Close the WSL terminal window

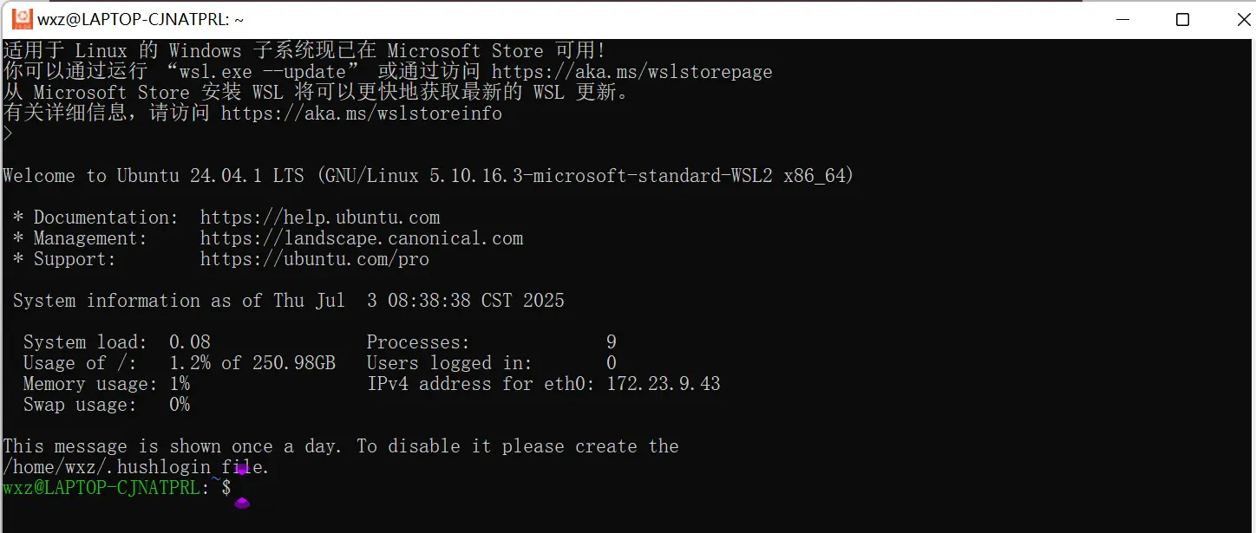[x=1243, y=19]
